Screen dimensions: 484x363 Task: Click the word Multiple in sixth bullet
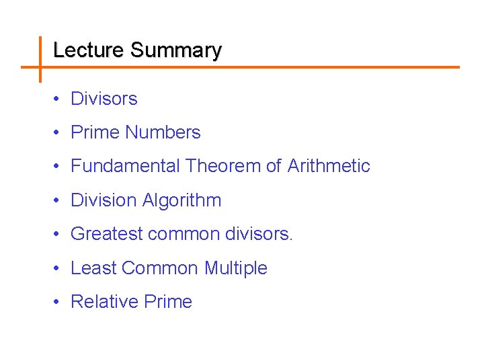(x=236, y=268)
